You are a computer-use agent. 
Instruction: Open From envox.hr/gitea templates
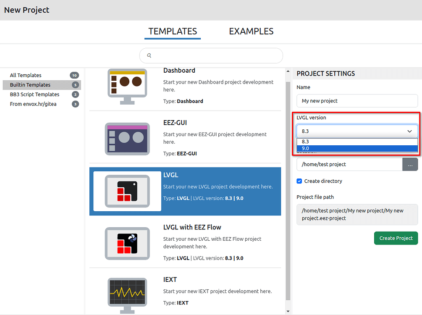point(33,104)
